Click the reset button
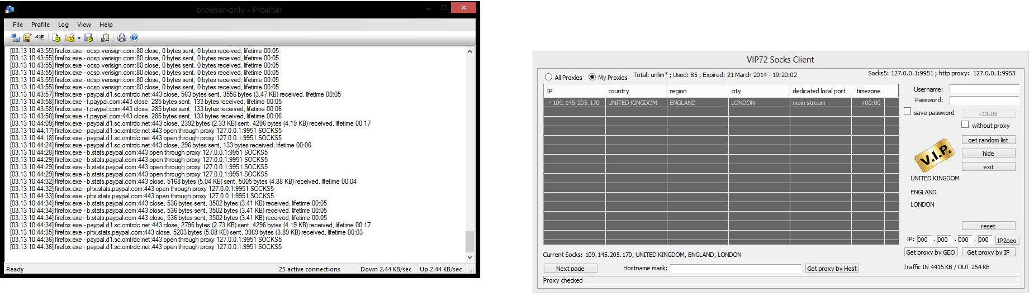The image size is (1034, 301). tap(988, 226)
